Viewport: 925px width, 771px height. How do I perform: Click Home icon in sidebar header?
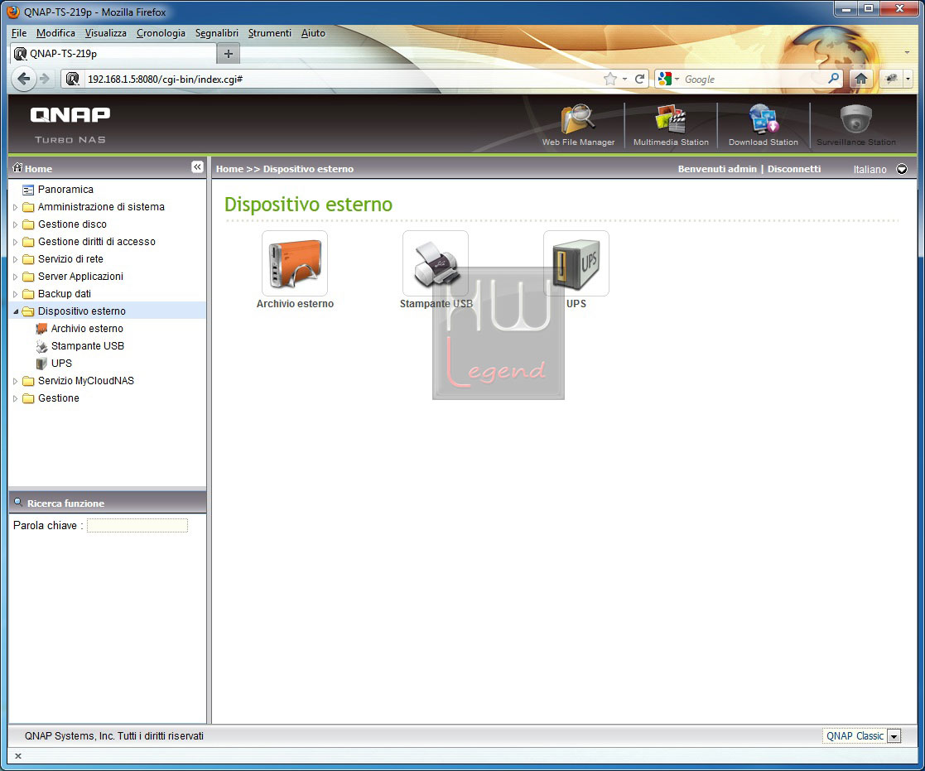[x=17, y=167]
